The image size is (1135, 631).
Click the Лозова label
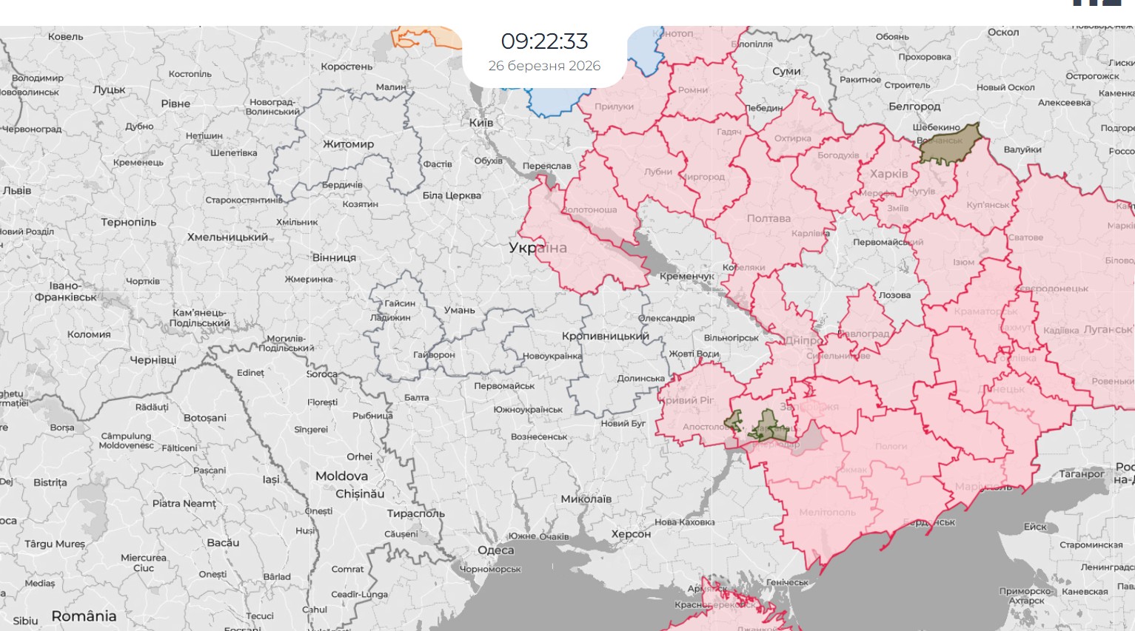(895, 295)
